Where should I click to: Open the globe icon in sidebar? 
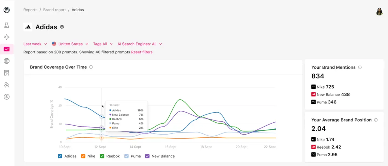pyautogui.click(x=6, y=61)
